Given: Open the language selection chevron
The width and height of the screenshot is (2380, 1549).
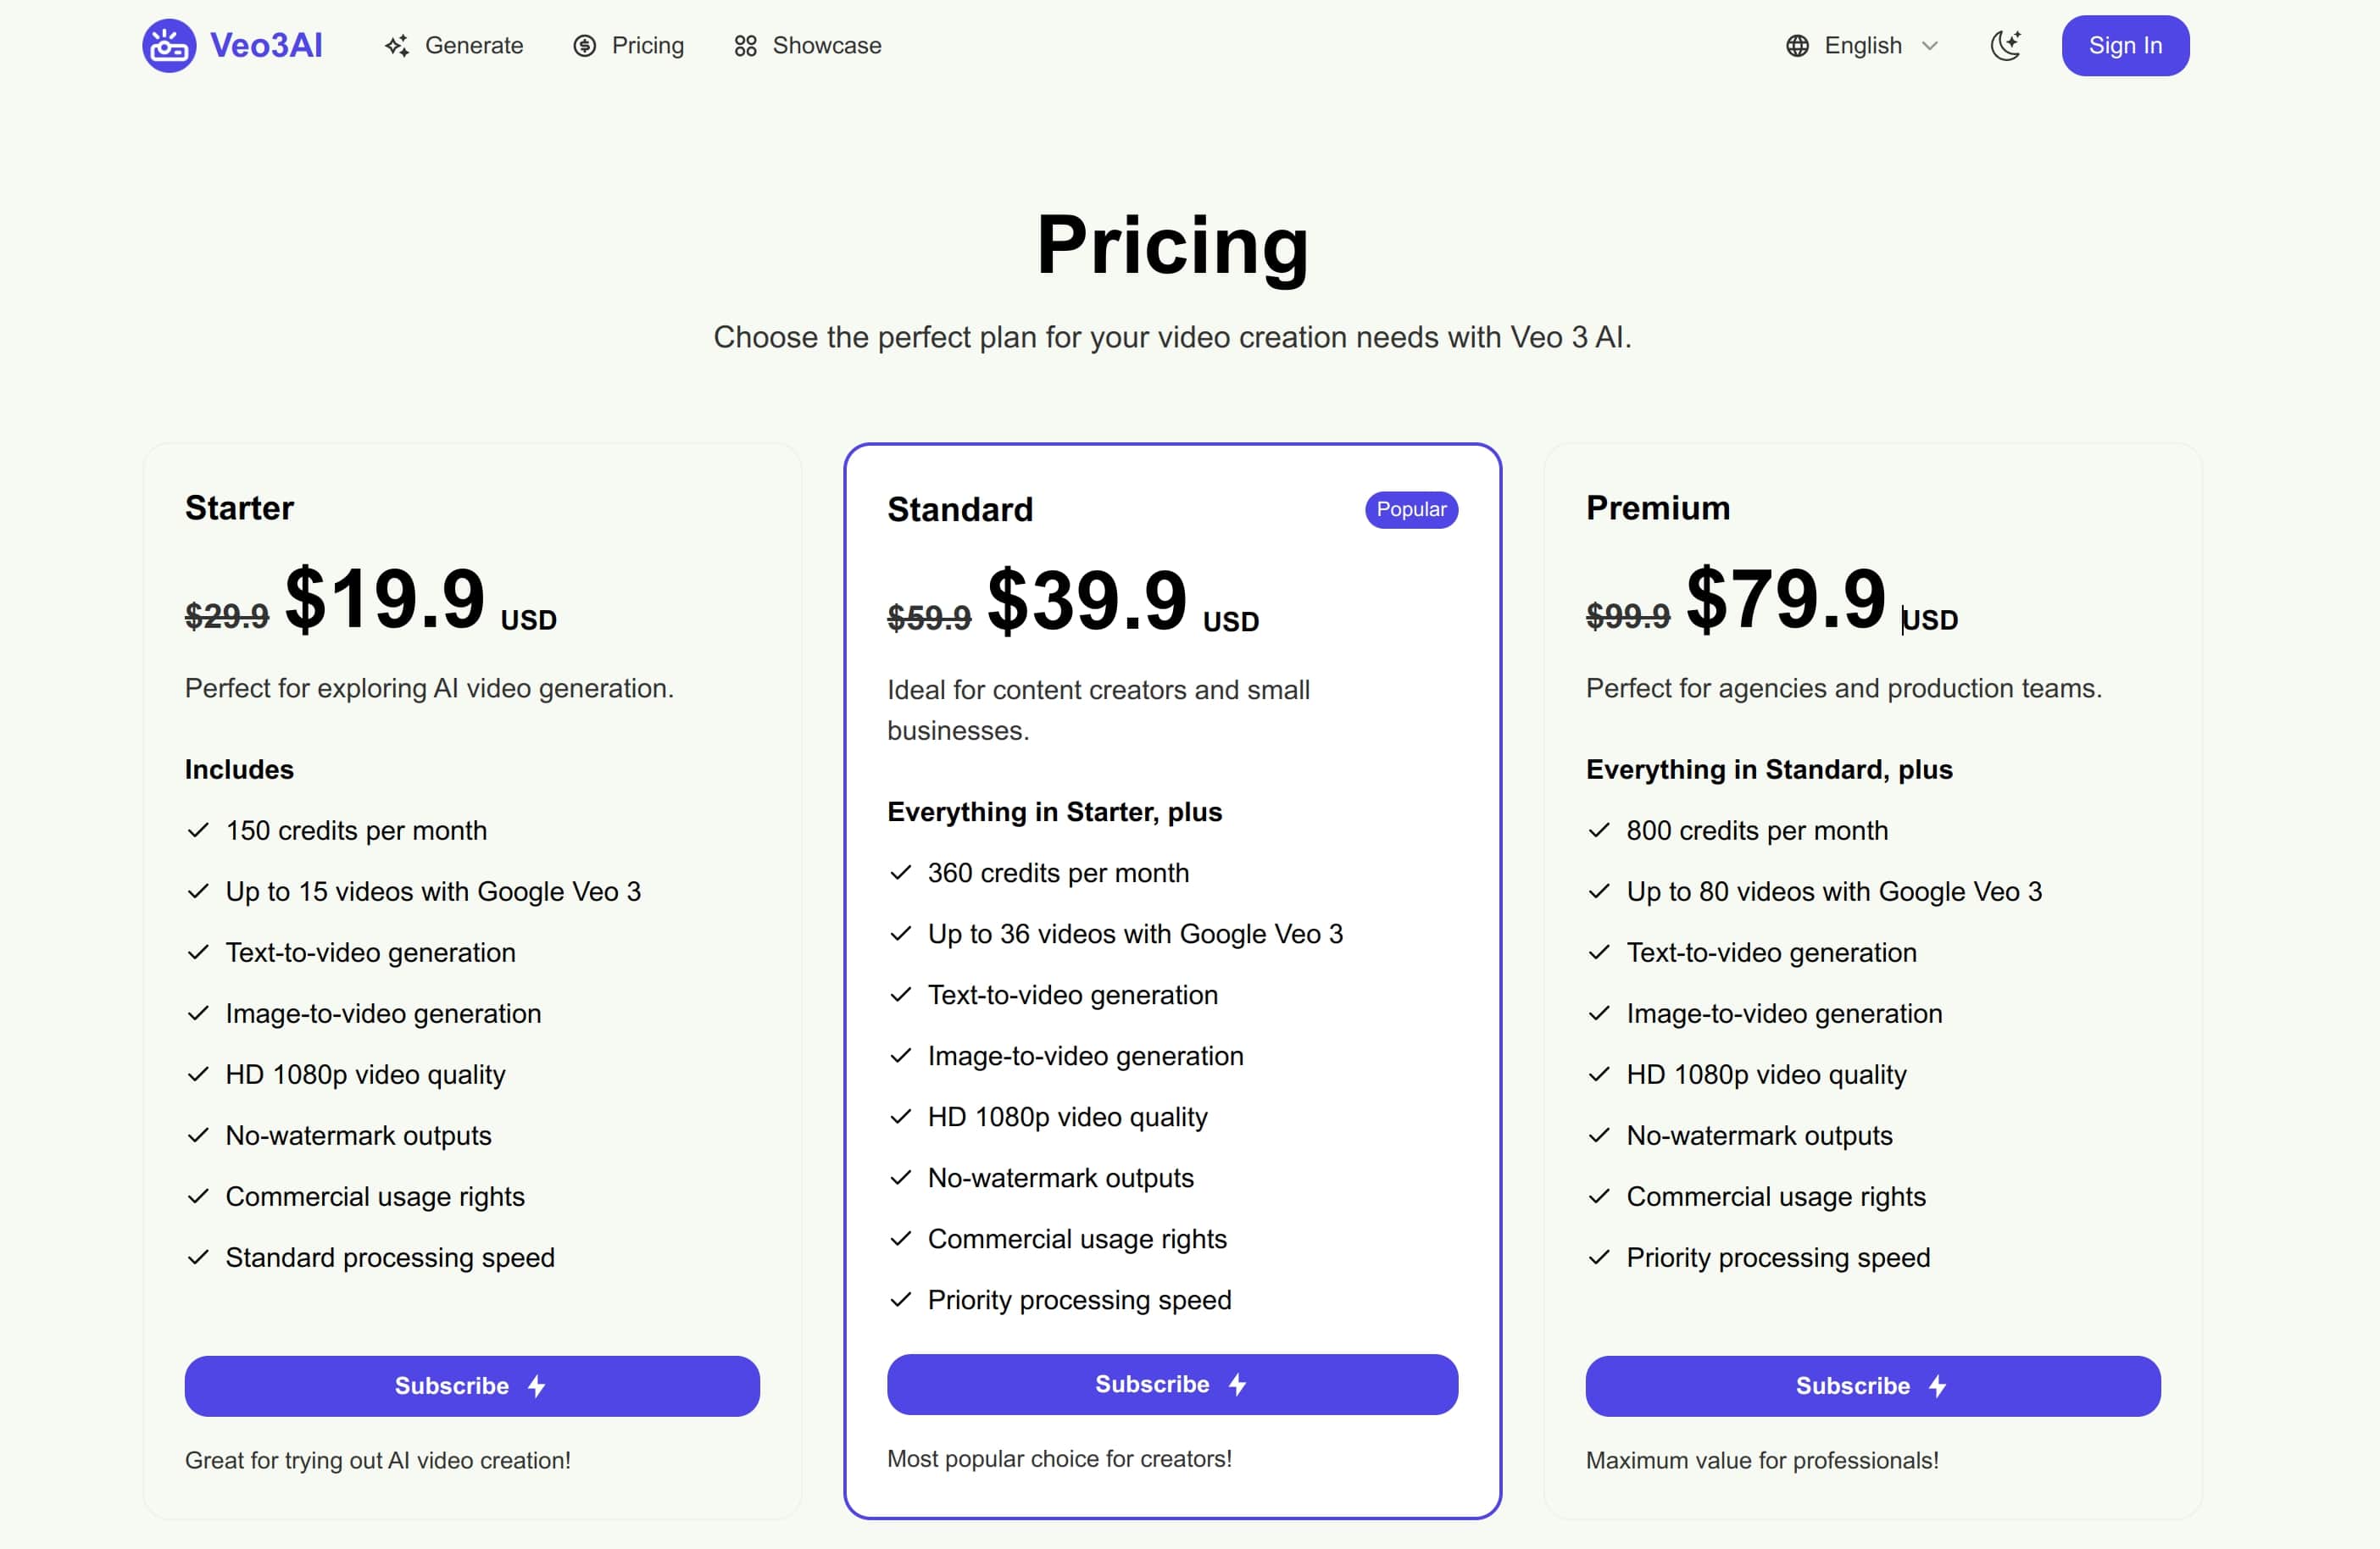Looking at the screenshot, I should tap(1931, 45).
